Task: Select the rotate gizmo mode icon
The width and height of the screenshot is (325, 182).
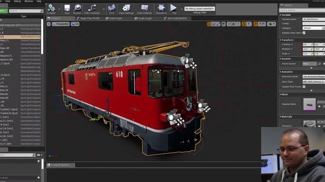Action: (214, 24)
